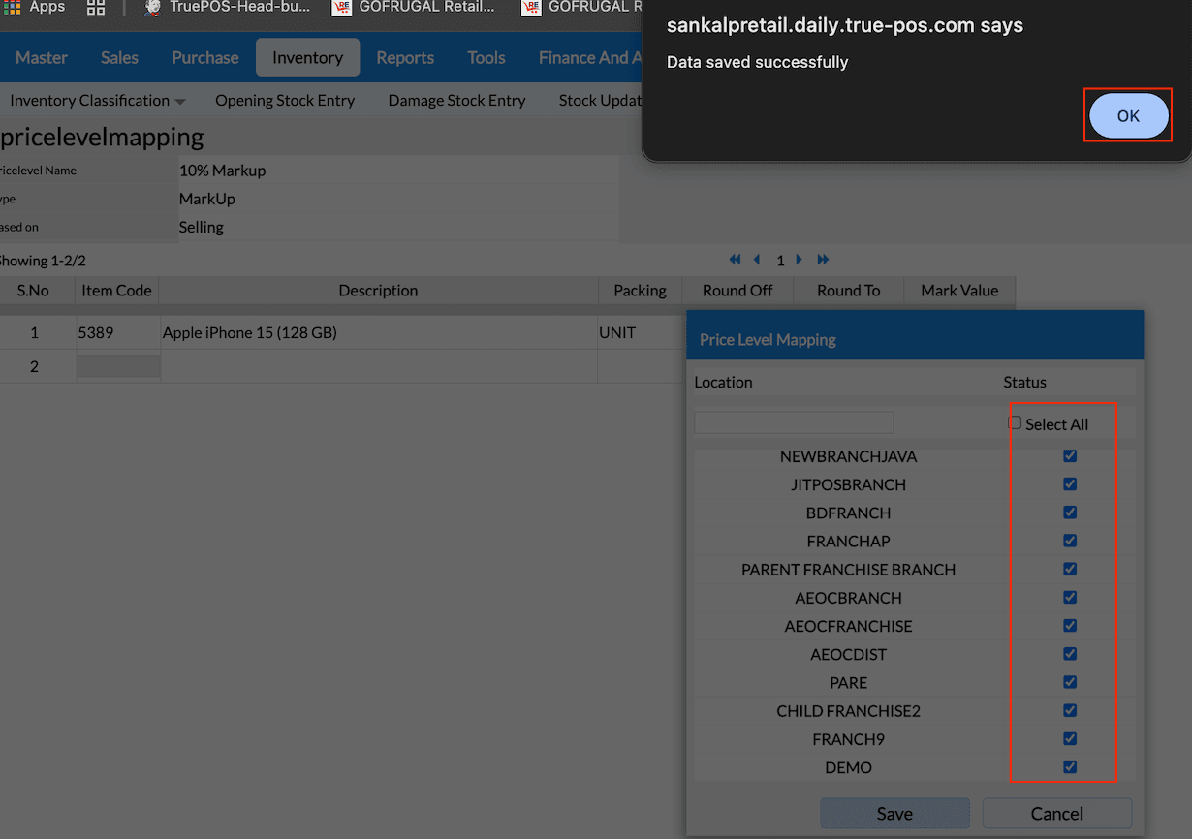
Task: Click the UNIT packing cell
Action: click(640, 332)
